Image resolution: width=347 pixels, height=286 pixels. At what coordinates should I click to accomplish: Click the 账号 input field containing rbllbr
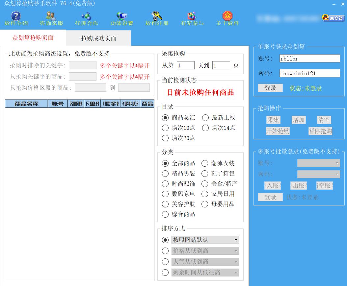tap(309, 59)
